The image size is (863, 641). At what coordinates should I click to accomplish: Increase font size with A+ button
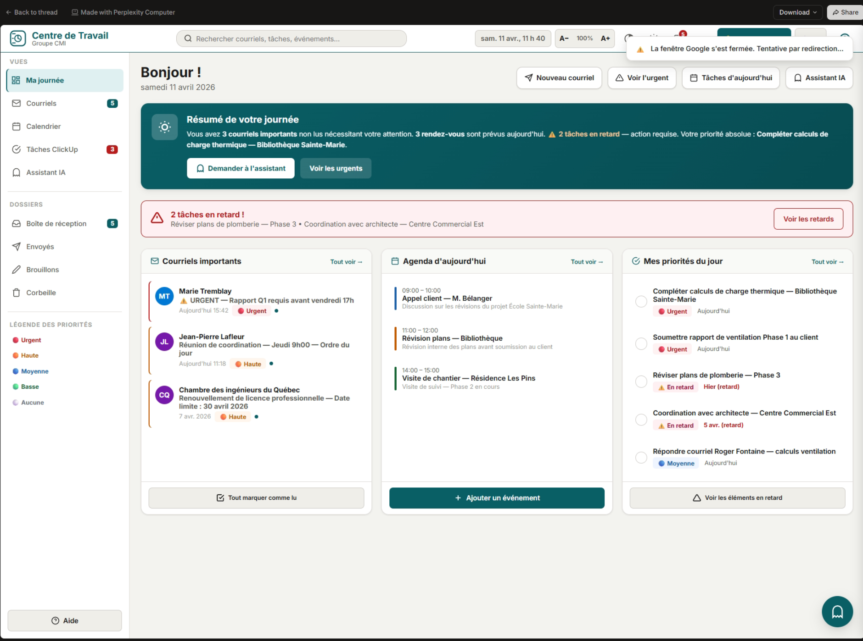click(x=605, y=39)
